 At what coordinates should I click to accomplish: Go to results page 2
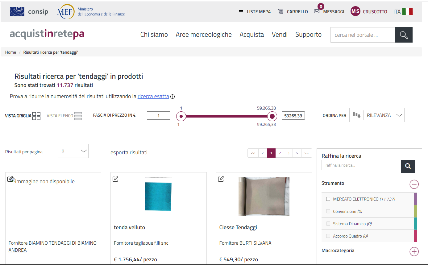tap(279, 153)
